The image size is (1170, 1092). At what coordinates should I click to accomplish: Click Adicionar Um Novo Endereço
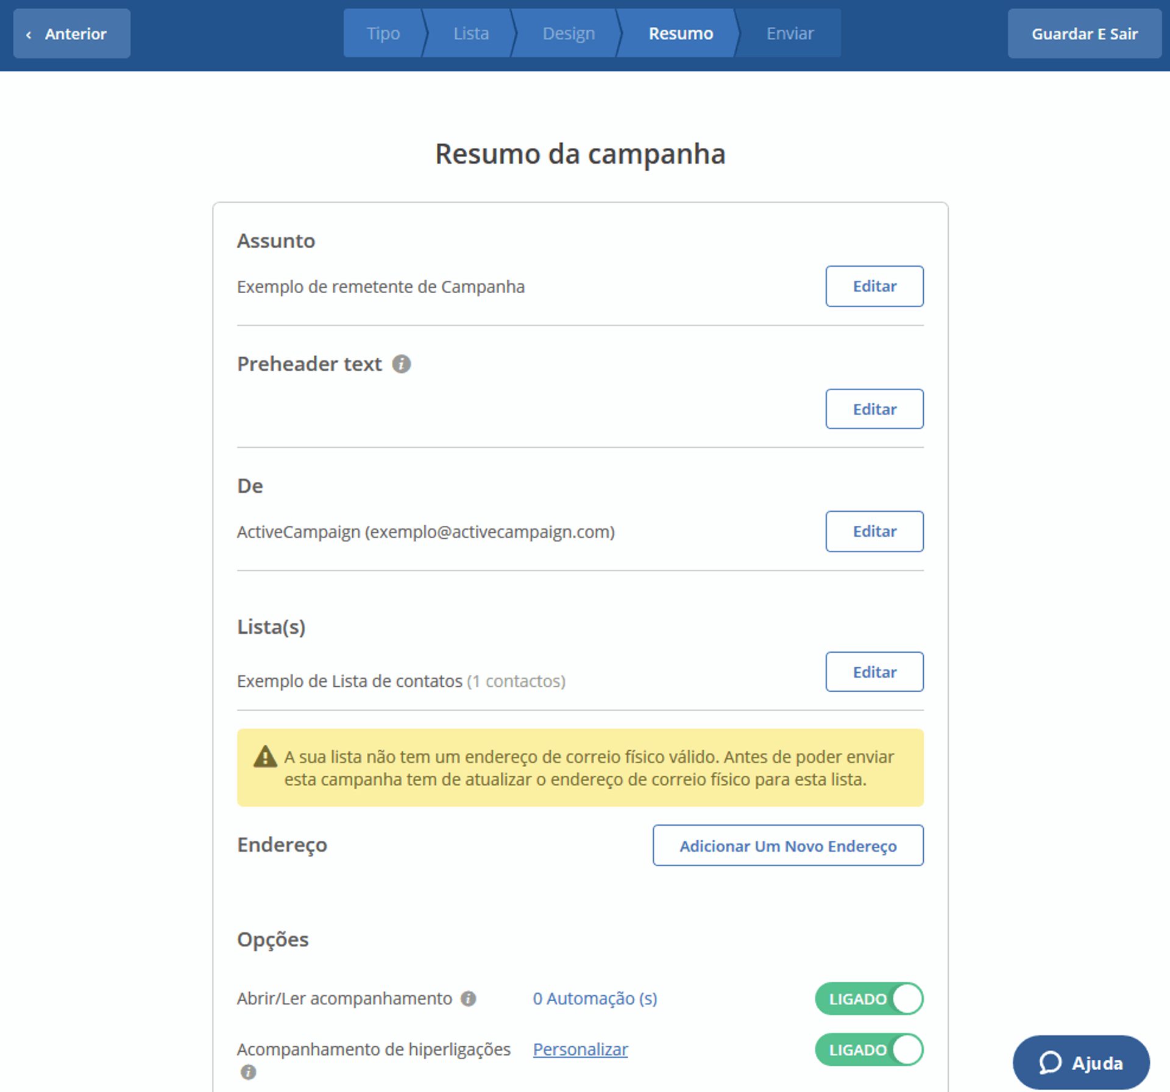(787, 846)
